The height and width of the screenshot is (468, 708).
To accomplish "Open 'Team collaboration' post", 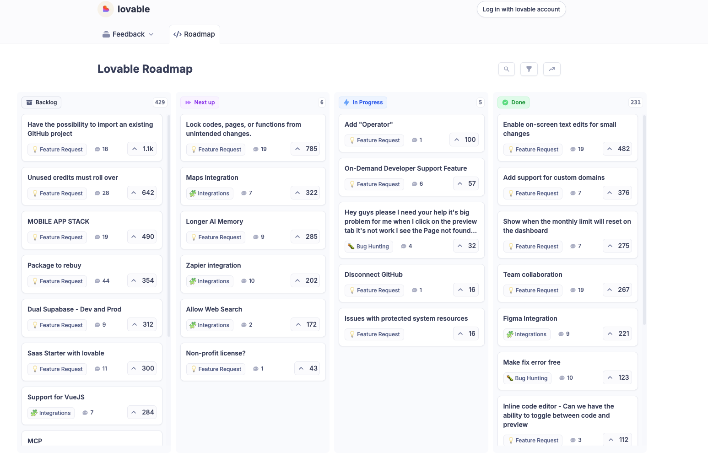I will point(533,274).
